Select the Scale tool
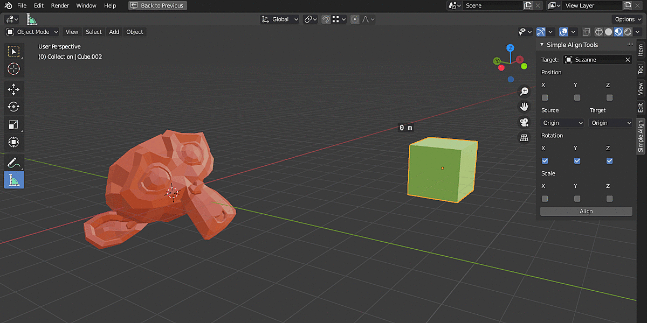The height and width of the screenshot is (323, 647). 14,124
